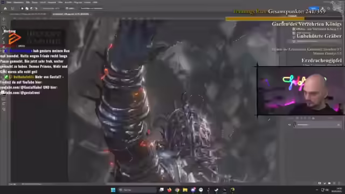Click the layer thumbnail next to the eye icon
The width and height of the screenshot is (345, 194).
295,124
